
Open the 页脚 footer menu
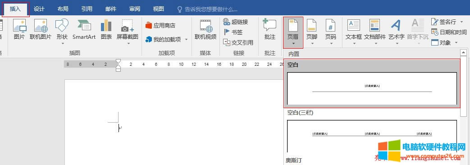point(312,32)
